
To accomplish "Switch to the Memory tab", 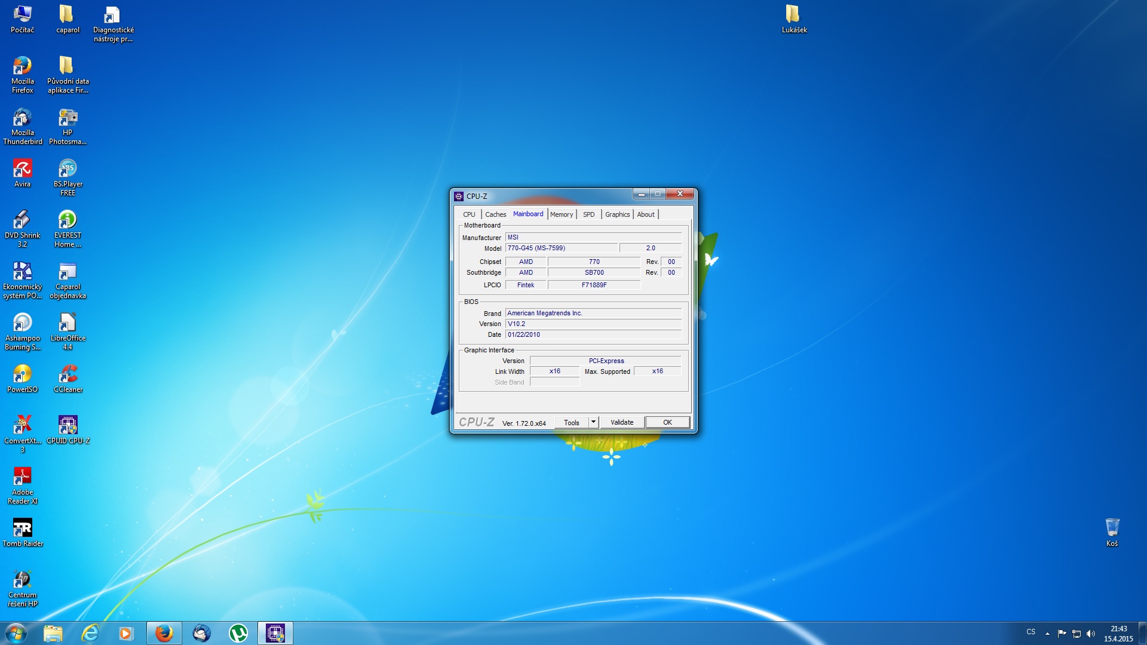I will 562,214.
